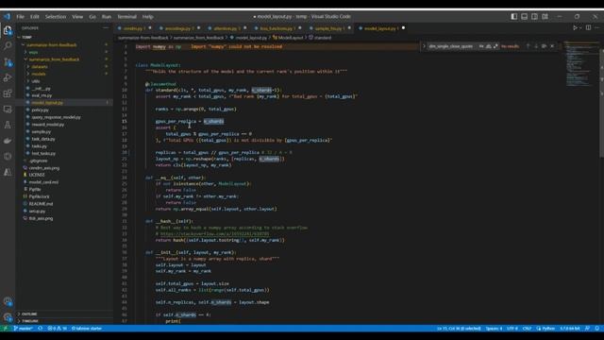Open the Source Control view
This screenshot has height=340, width=604.
tap(8, 61)
